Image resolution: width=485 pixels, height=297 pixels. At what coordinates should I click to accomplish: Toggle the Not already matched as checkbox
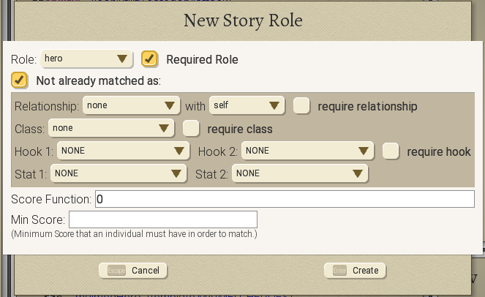[x=20, y=80]
